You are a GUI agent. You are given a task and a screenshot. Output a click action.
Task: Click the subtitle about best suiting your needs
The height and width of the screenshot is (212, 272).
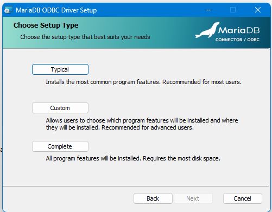coord(85,37)
